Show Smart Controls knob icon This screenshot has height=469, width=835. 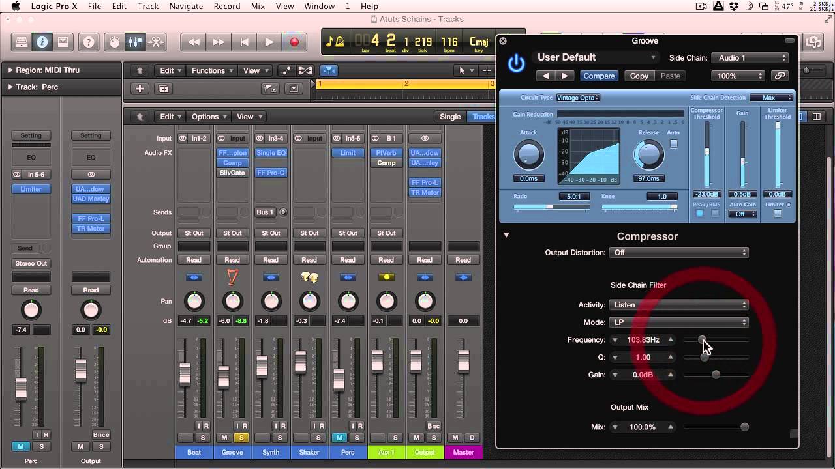(x=115, y=42)
